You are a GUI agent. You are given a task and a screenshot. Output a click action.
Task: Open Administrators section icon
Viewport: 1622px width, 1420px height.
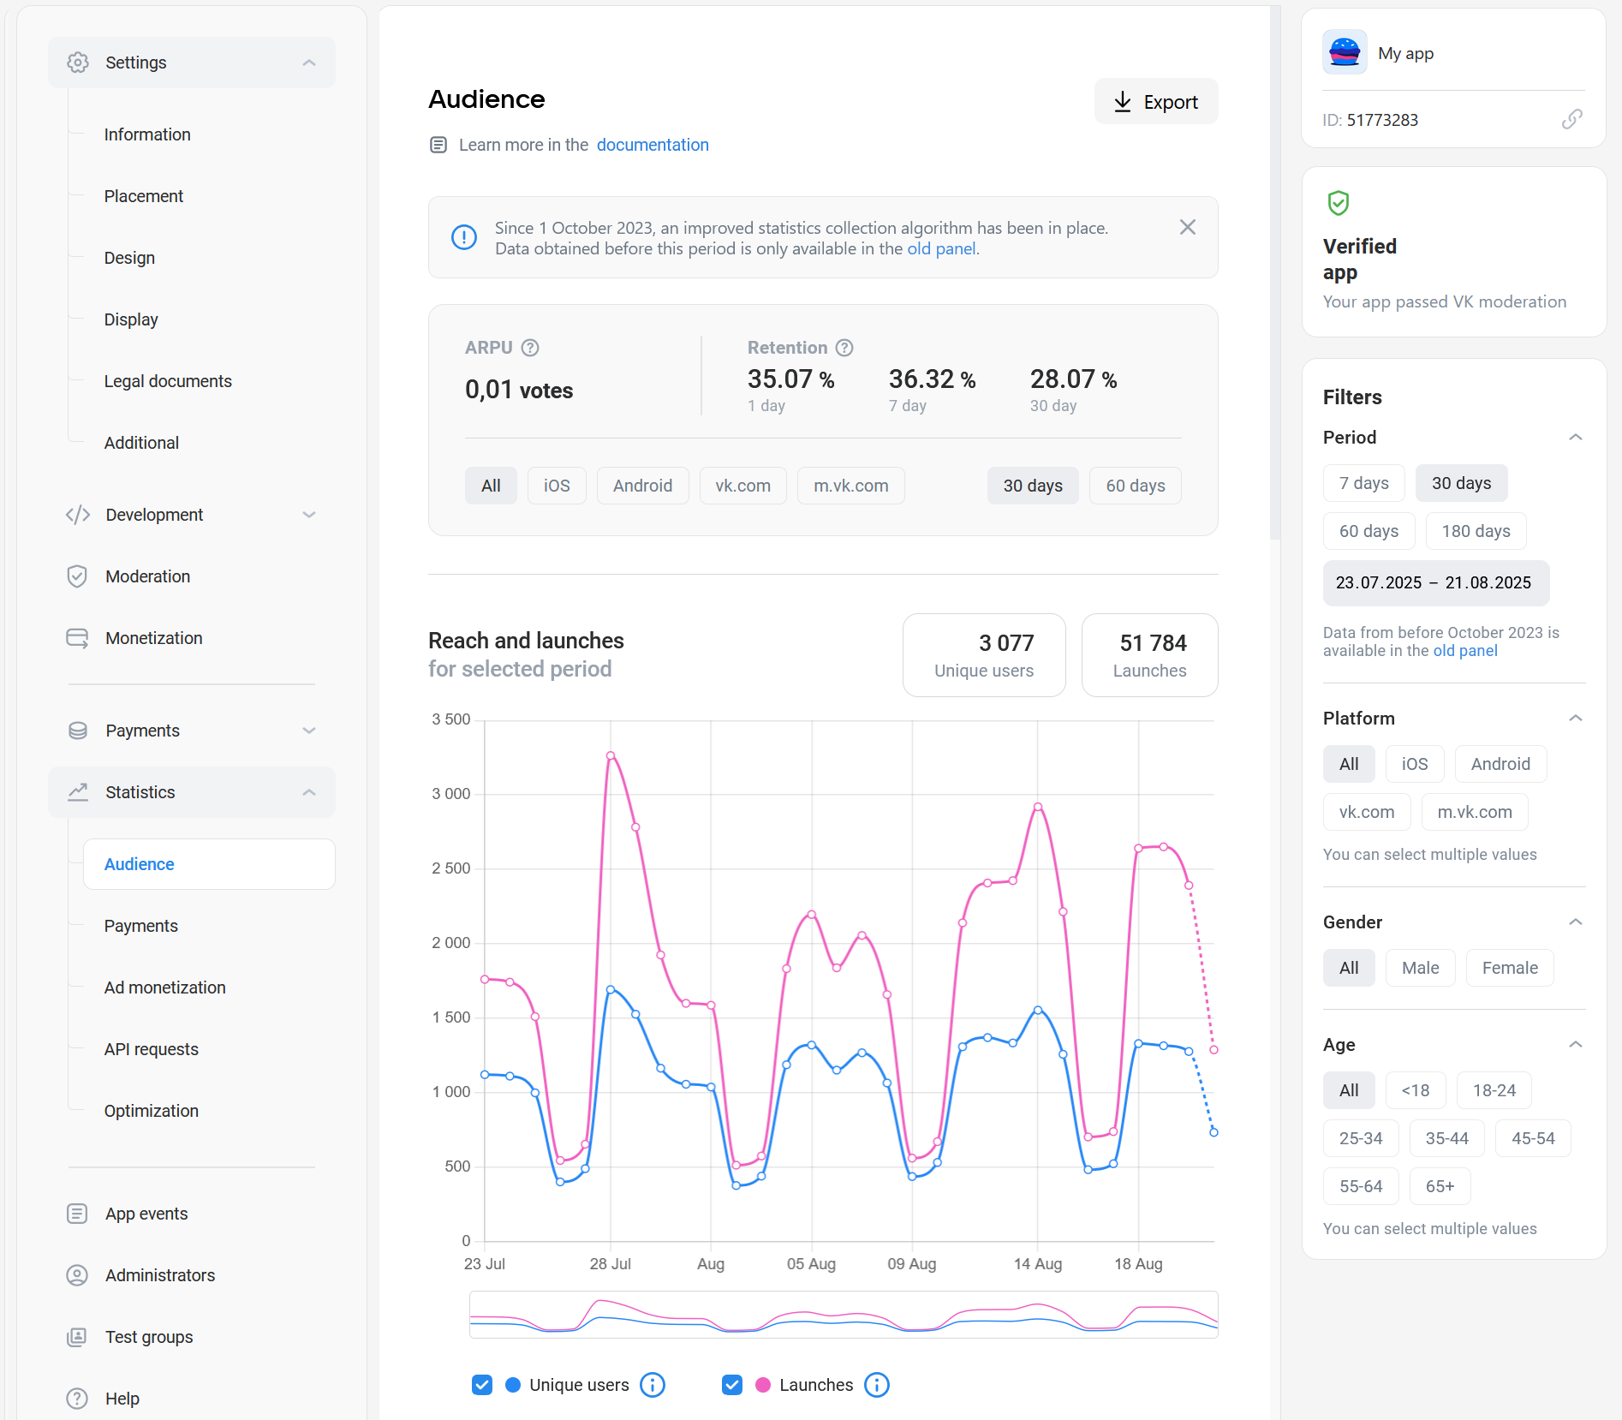pyautogui.click(x=77, y=1275)
